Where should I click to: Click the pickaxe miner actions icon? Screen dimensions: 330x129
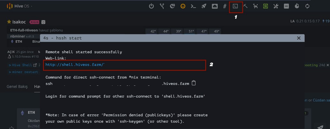(245, 6)
